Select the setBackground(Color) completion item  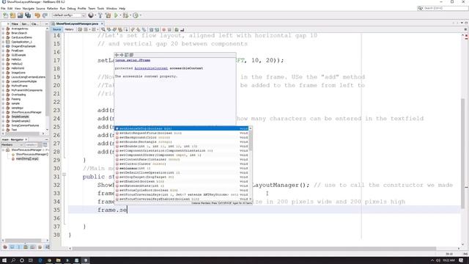coord(182,137)
